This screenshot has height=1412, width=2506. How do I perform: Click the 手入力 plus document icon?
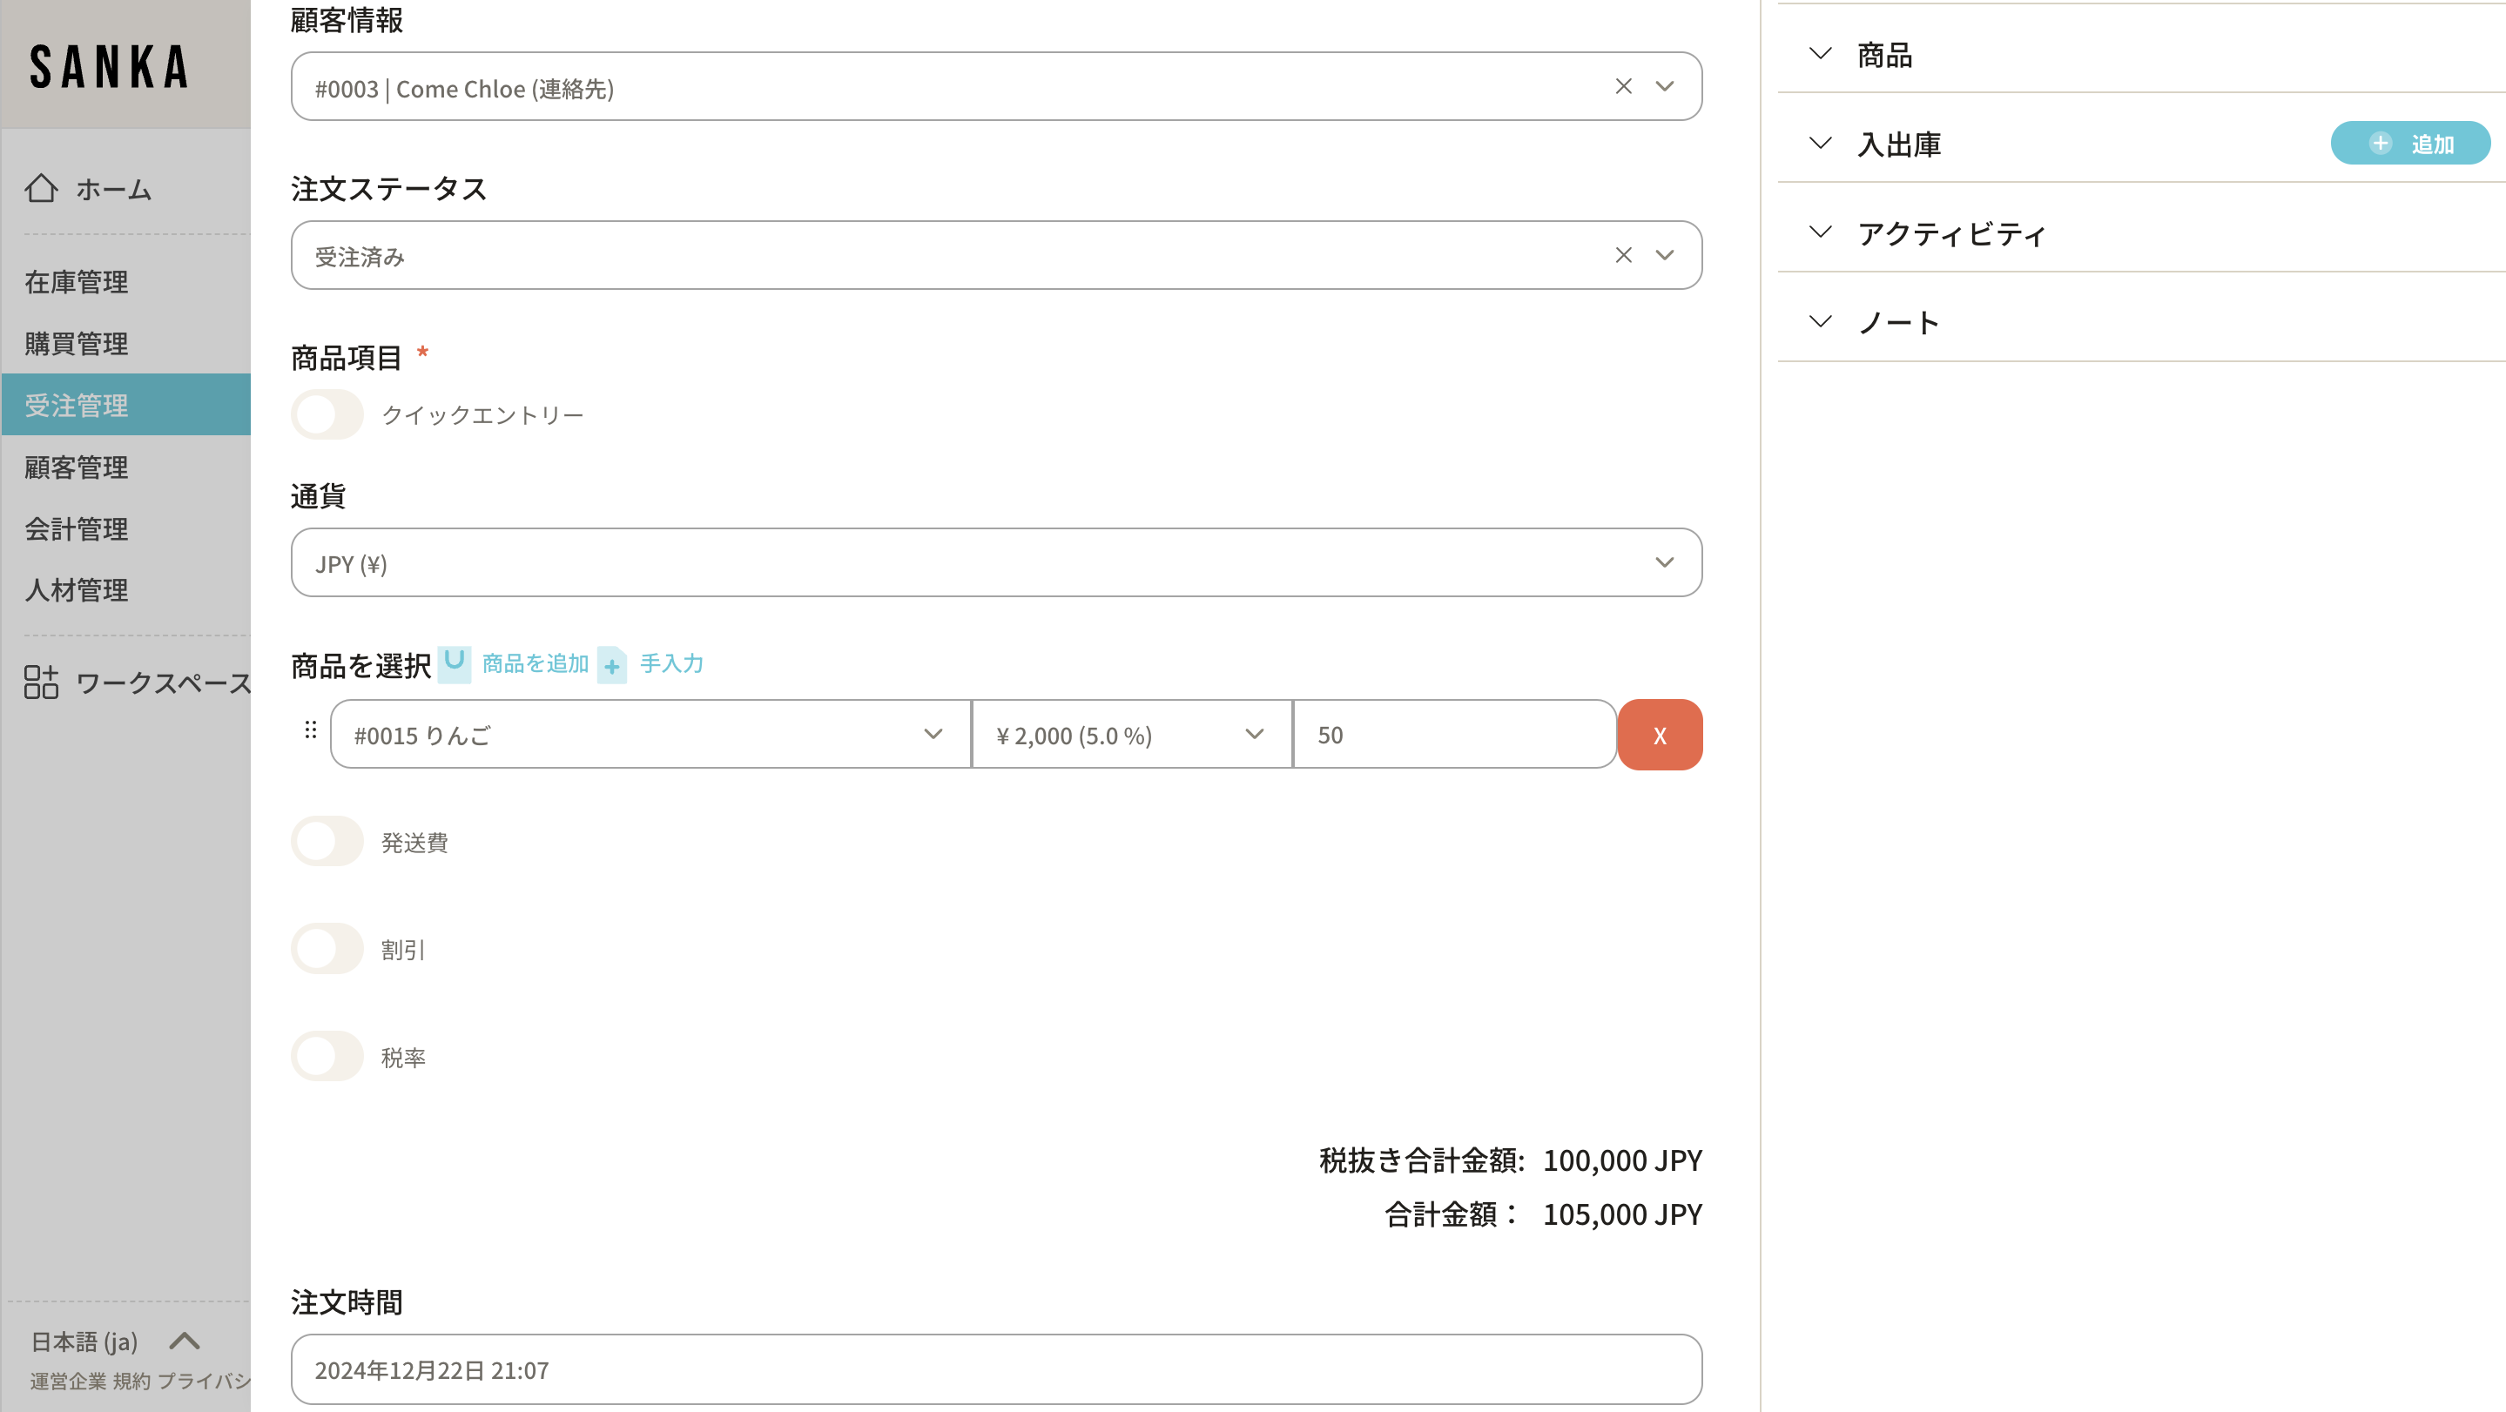612,665
